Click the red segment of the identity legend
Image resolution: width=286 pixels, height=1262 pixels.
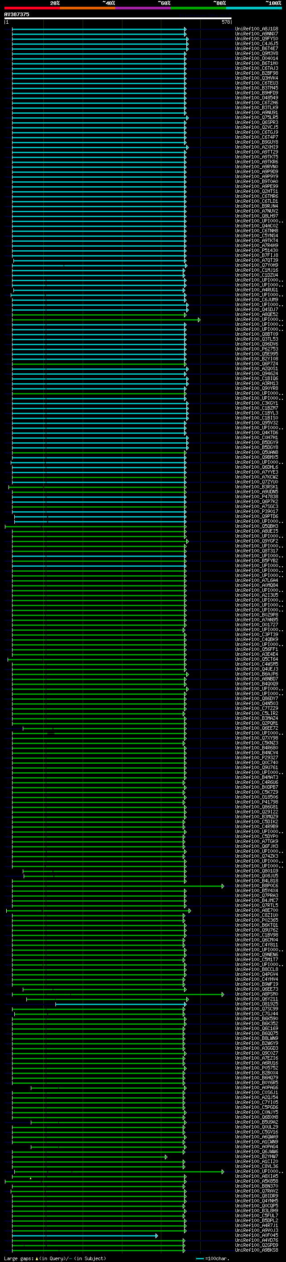(x=32, y=8)
